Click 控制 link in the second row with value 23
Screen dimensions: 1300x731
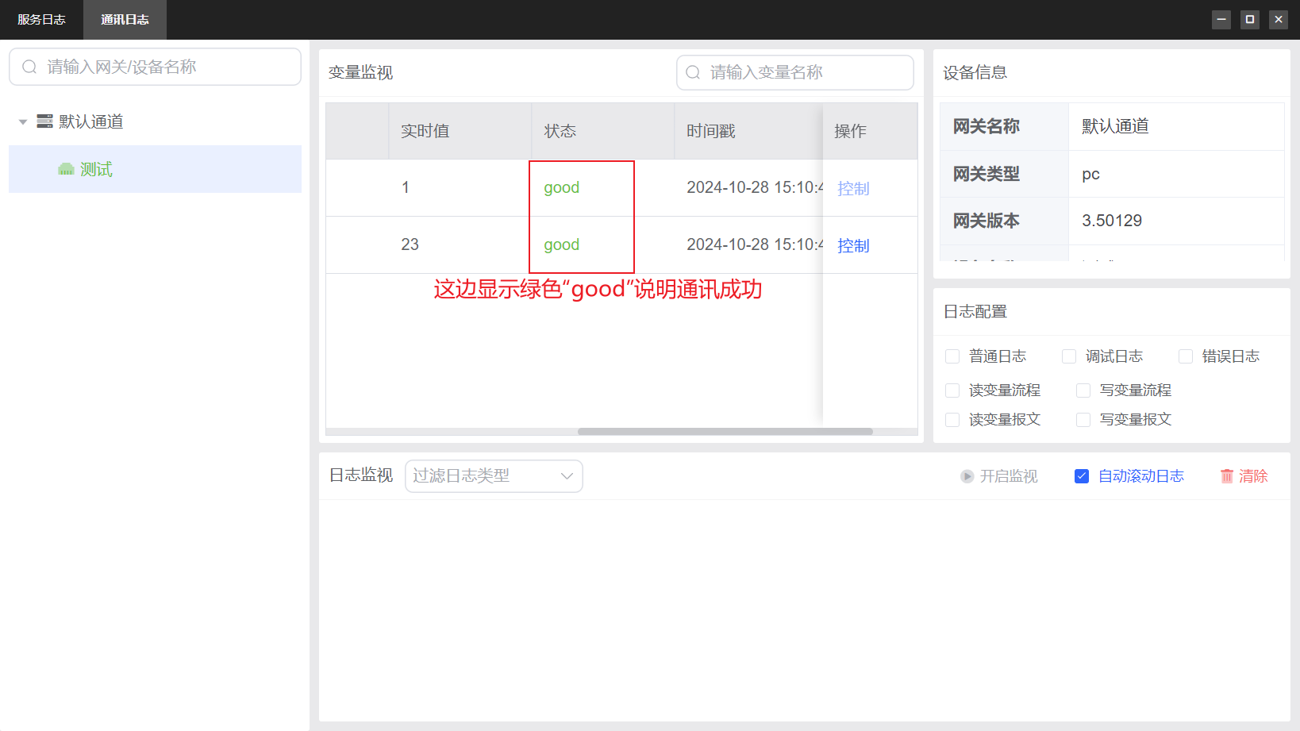[853, 246]
